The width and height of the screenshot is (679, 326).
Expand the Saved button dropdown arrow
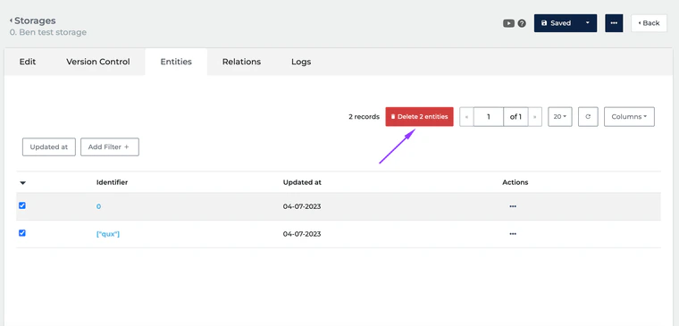tap(588, 23)
